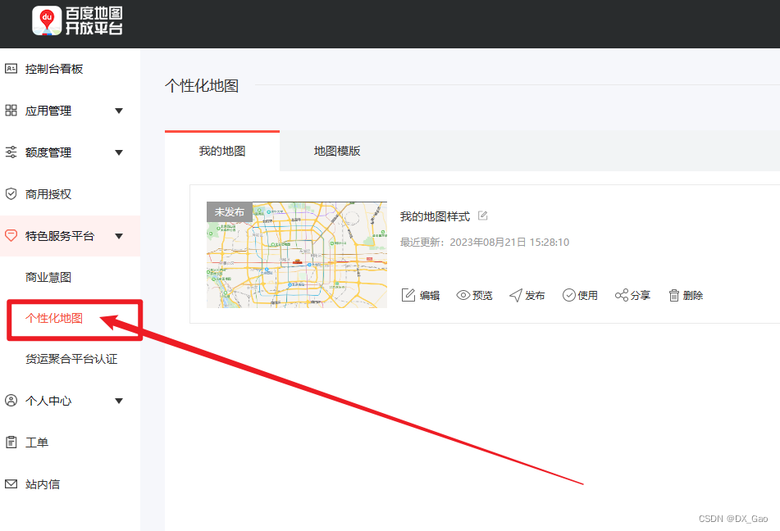Click the 删除 (delete) trash icon
Screen dimensions: 780x531
[x=673, y=295]
